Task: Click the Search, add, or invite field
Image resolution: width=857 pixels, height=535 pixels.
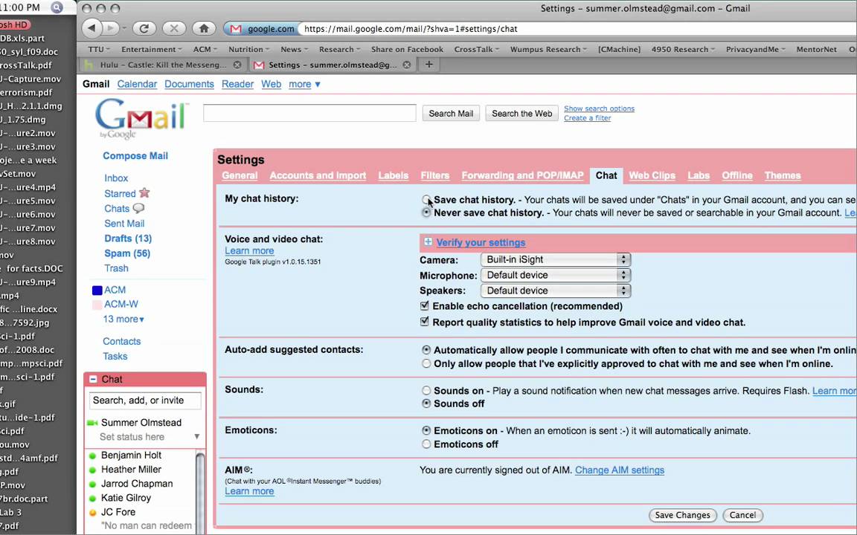Action: coord(145,401)
